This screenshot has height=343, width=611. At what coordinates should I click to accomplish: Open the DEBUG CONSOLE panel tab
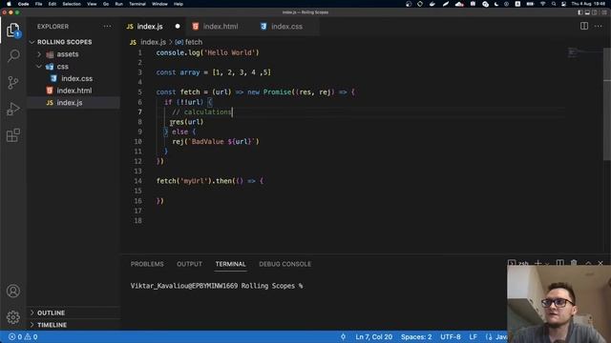284,264
